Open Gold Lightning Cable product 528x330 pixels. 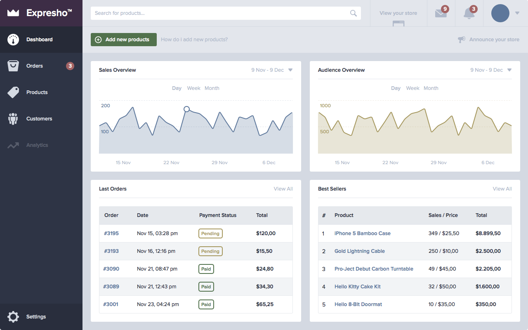tap(360, 251)
